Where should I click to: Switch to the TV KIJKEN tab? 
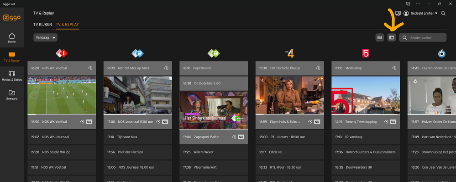click(x=43, y=25)
